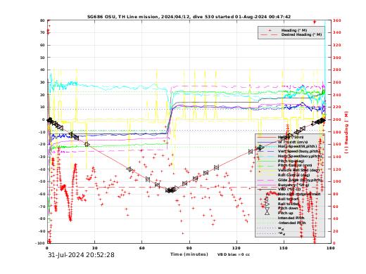Click the pitch marker on depth line near 25 minutes
Screen dimensions: 366x274
[x=87, y=144]
